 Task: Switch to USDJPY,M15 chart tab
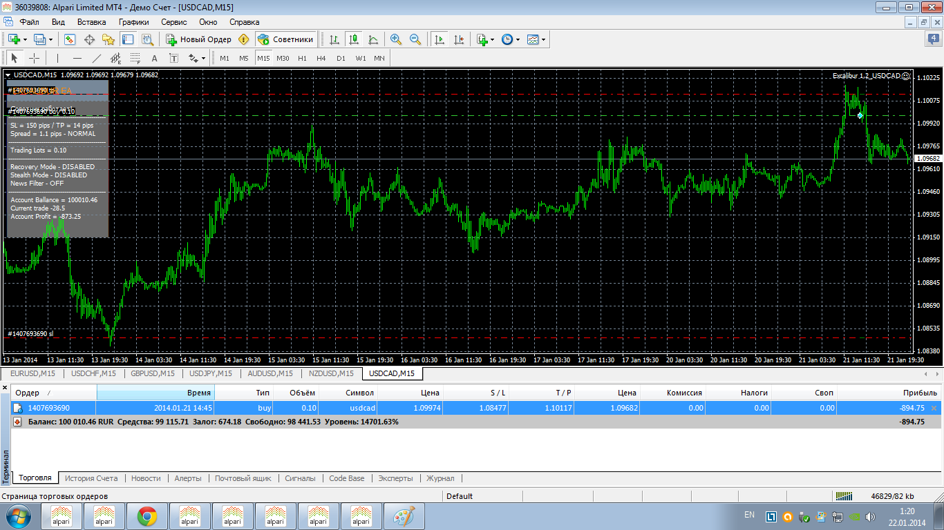[x=211, y=373]
